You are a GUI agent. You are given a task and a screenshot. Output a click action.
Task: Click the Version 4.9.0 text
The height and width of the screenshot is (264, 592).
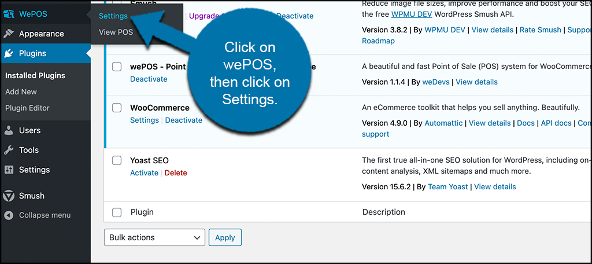tap(386, 123)
